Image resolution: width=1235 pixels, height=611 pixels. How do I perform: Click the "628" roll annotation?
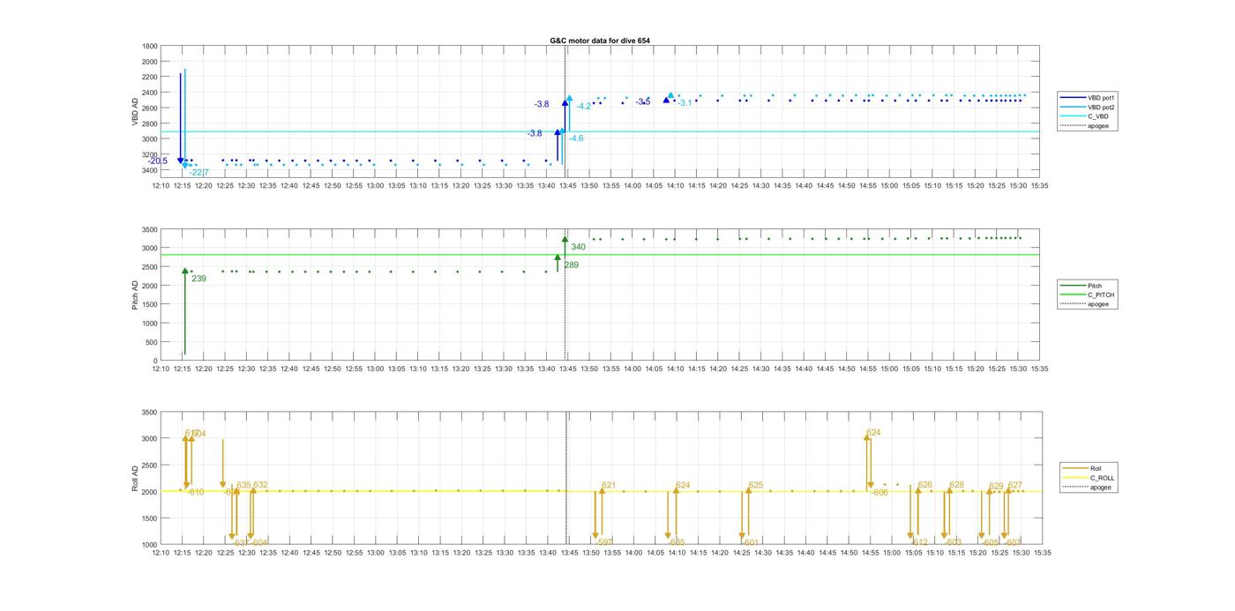point(956,485)
